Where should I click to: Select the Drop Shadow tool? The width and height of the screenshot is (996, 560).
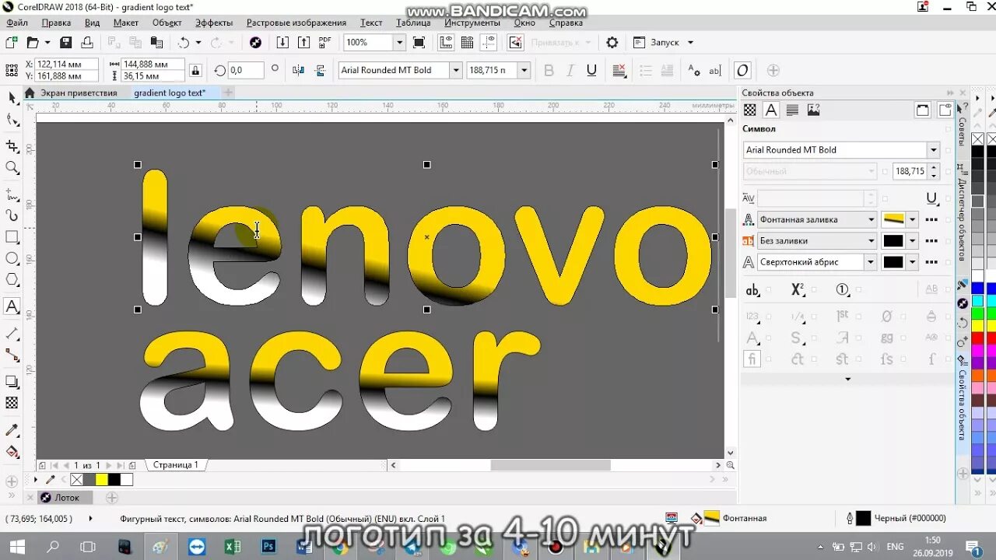(x=12, y=381)
